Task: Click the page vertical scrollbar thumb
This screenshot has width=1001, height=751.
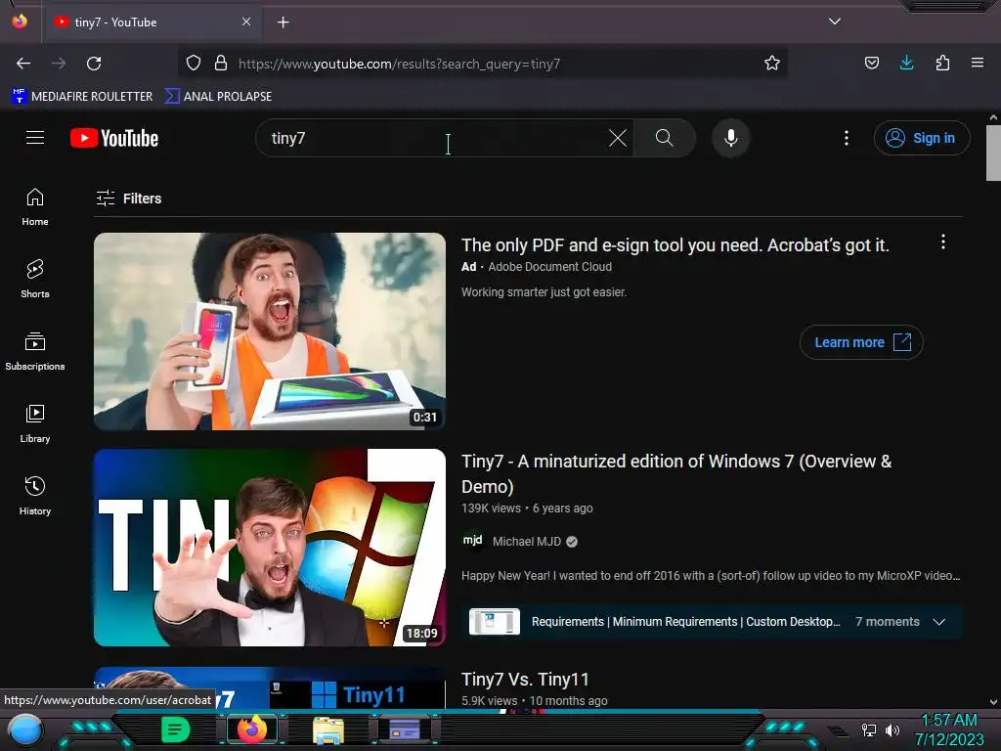Action: 993,154
